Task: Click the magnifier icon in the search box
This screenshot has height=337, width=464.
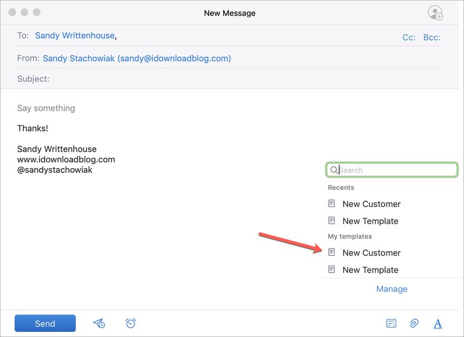Action: tap(334, 170)
